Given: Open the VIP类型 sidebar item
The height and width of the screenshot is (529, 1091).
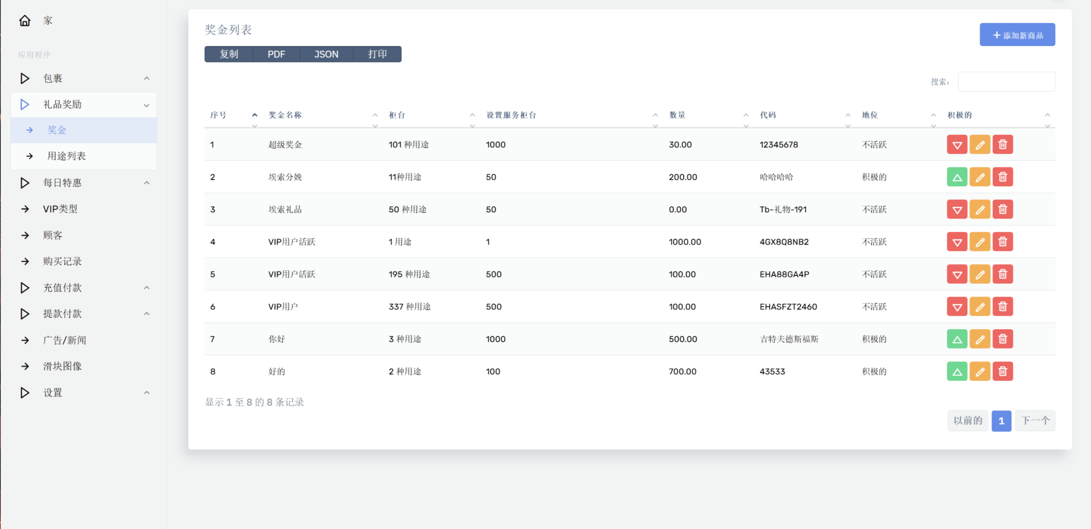Looking at the screenshot, I should click(x=60, y=209).
